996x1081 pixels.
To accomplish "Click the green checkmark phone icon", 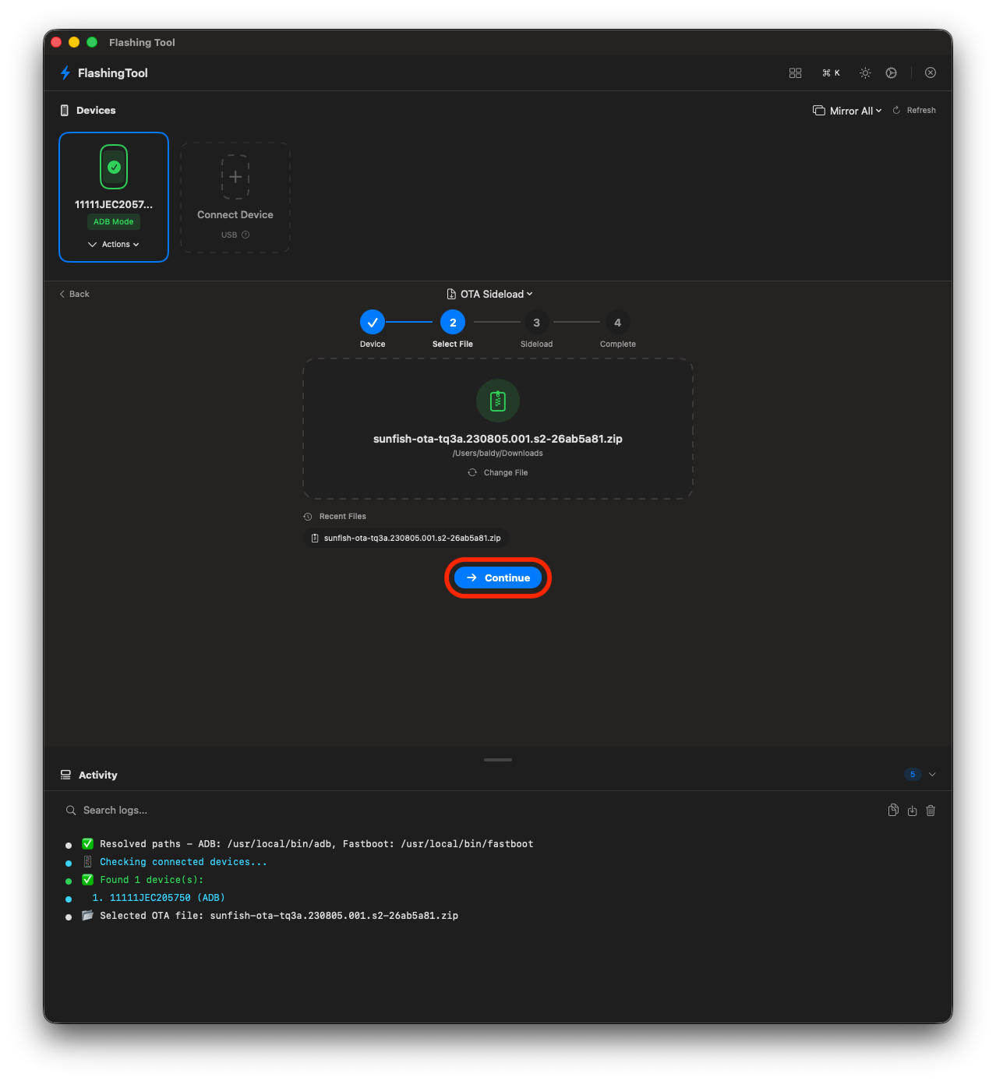I will coord(114,167).
